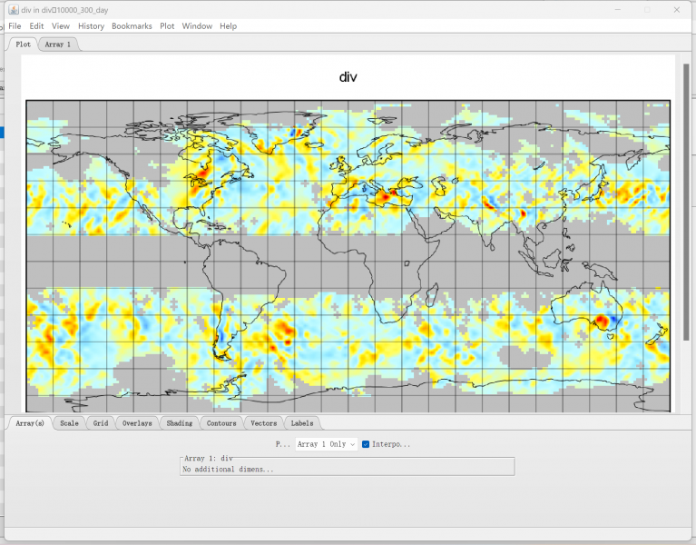Toggle the Interpolate checkbox
Screen dimensions: 696x545
click(366, 444)
